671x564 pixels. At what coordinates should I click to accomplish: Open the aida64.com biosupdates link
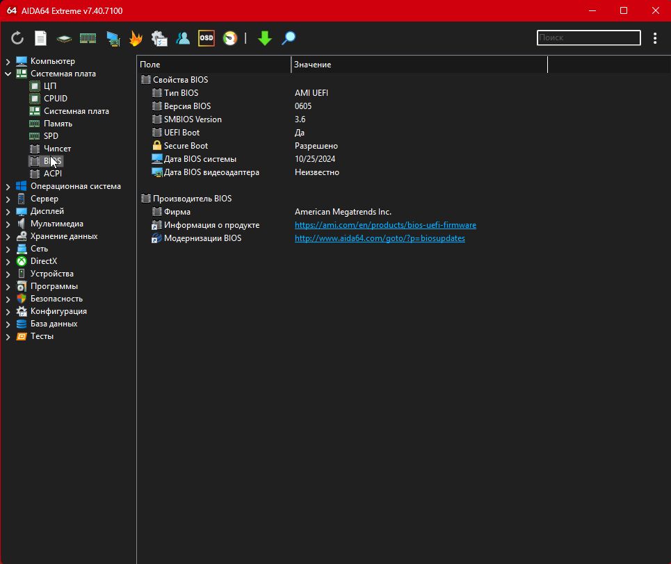pos(380,238)
